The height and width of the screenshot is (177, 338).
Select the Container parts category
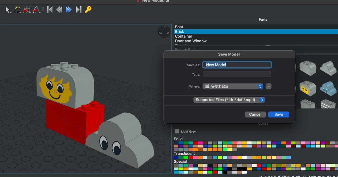pyautogui.click(x=256, y=36)
